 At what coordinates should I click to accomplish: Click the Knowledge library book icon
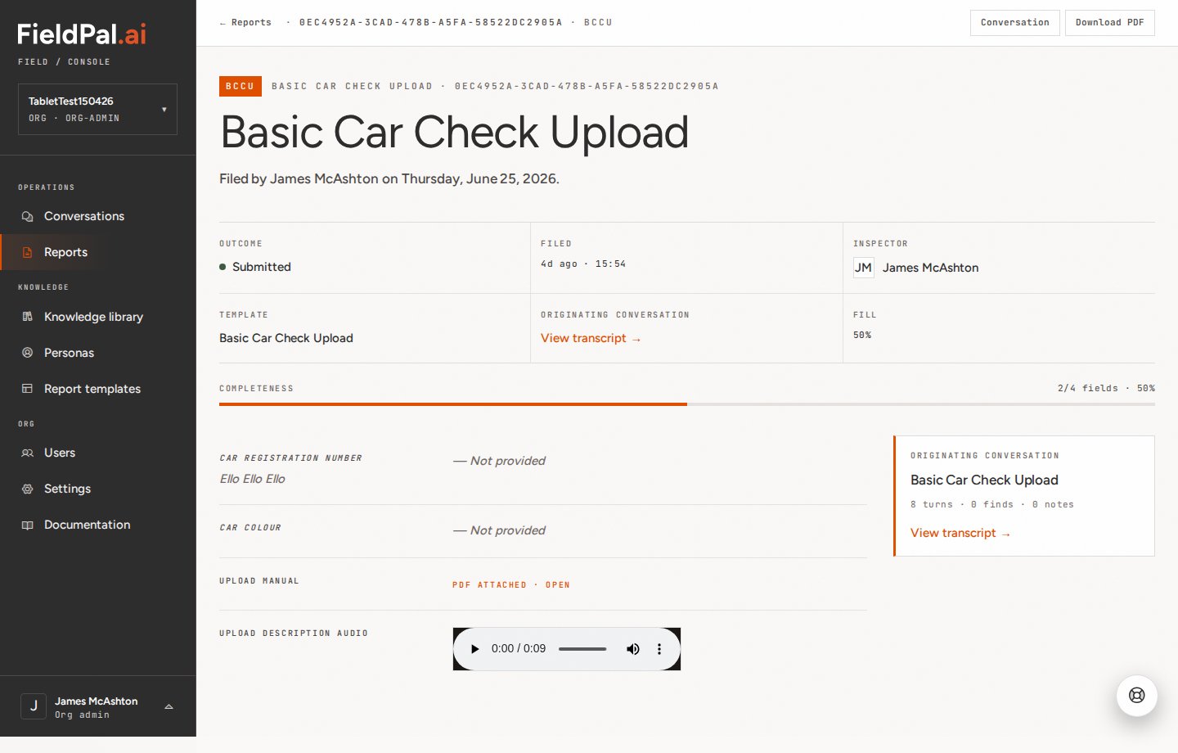[27, 317]
